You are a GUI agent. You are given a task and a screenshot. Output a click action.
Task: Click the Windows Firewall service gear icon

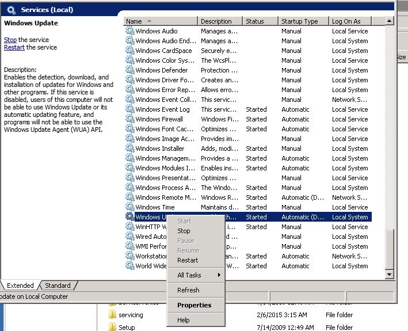tap(129, 119)
